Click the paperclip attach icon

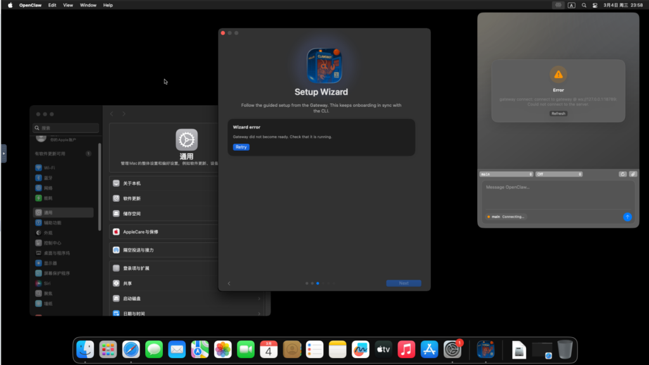coord(633,174)
